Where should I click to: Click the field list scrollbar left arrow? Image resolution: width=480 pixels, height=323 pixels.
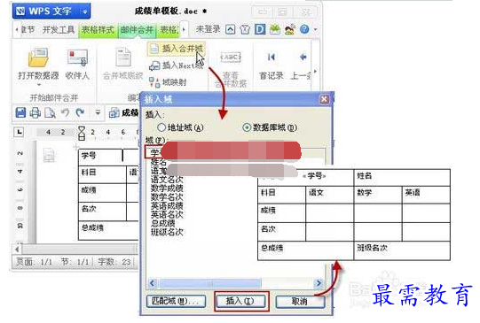153,283
